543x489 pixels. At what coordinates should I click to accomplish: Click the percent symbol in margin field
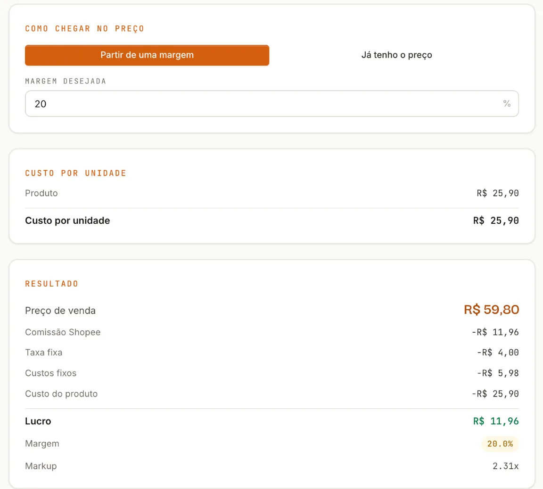coord(507,103)
